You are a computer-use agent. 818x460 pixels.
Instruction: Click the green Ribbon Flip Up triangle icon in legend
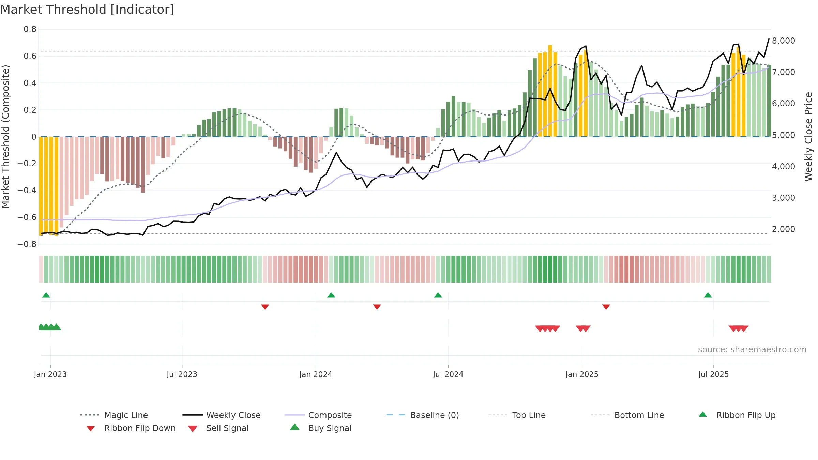(703, 414)
